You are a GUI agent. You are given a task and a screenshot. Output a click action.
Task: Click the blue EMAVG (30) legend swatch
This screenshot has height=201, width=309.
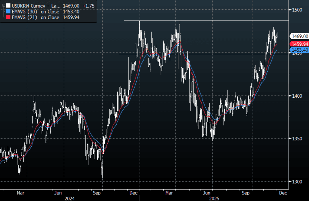[x=8, y=11]
